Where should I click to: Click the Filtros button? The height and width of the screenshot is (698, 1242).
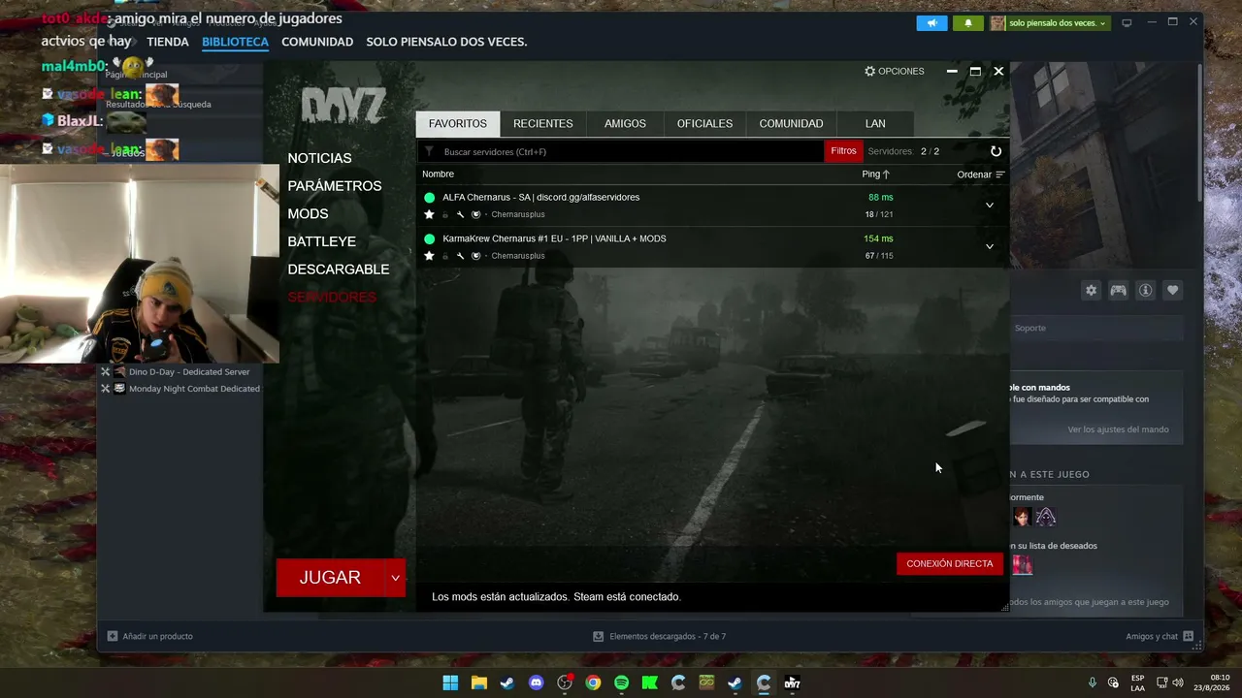844,151
